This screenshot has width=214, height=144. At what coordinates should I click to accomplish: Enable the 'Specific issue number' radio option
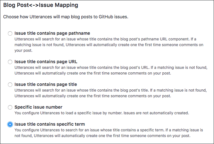point(10,107)
